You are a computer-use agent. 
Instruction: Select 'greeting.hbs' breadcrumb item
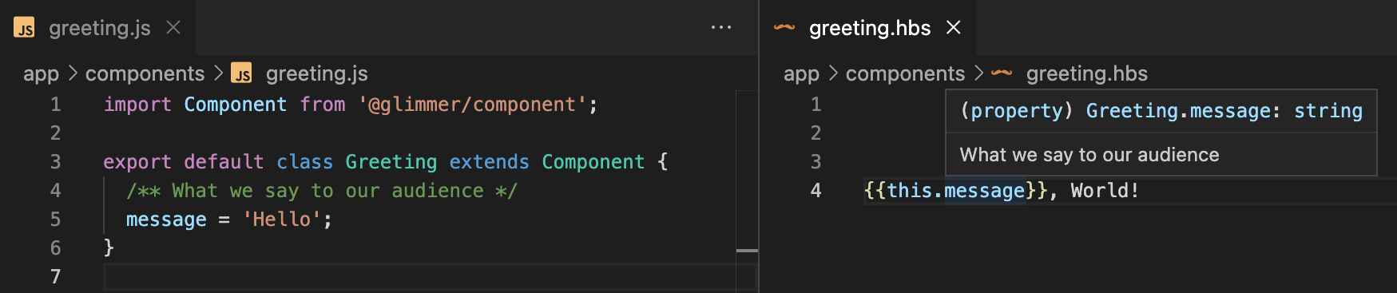[x=1087, y=73]
